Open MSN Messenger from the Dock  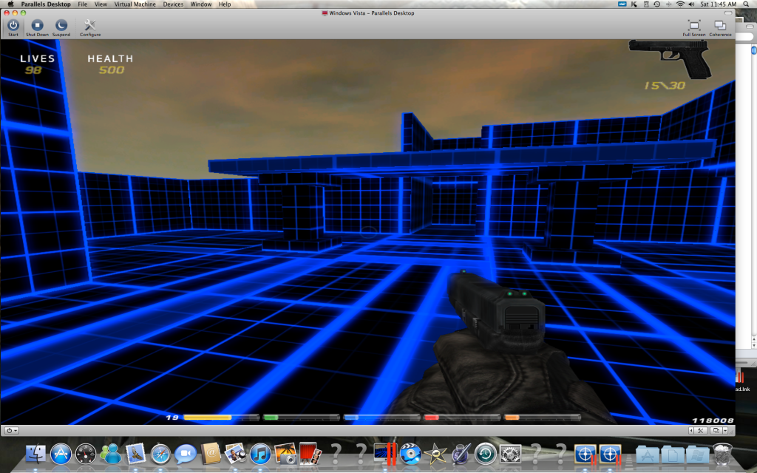111,454
